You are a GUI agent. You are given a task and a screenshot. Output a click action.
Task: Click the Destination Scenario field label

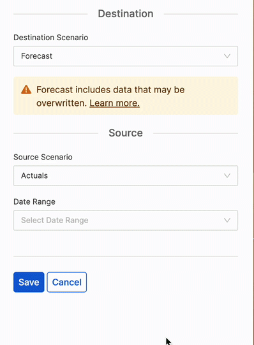click(51, 38)
